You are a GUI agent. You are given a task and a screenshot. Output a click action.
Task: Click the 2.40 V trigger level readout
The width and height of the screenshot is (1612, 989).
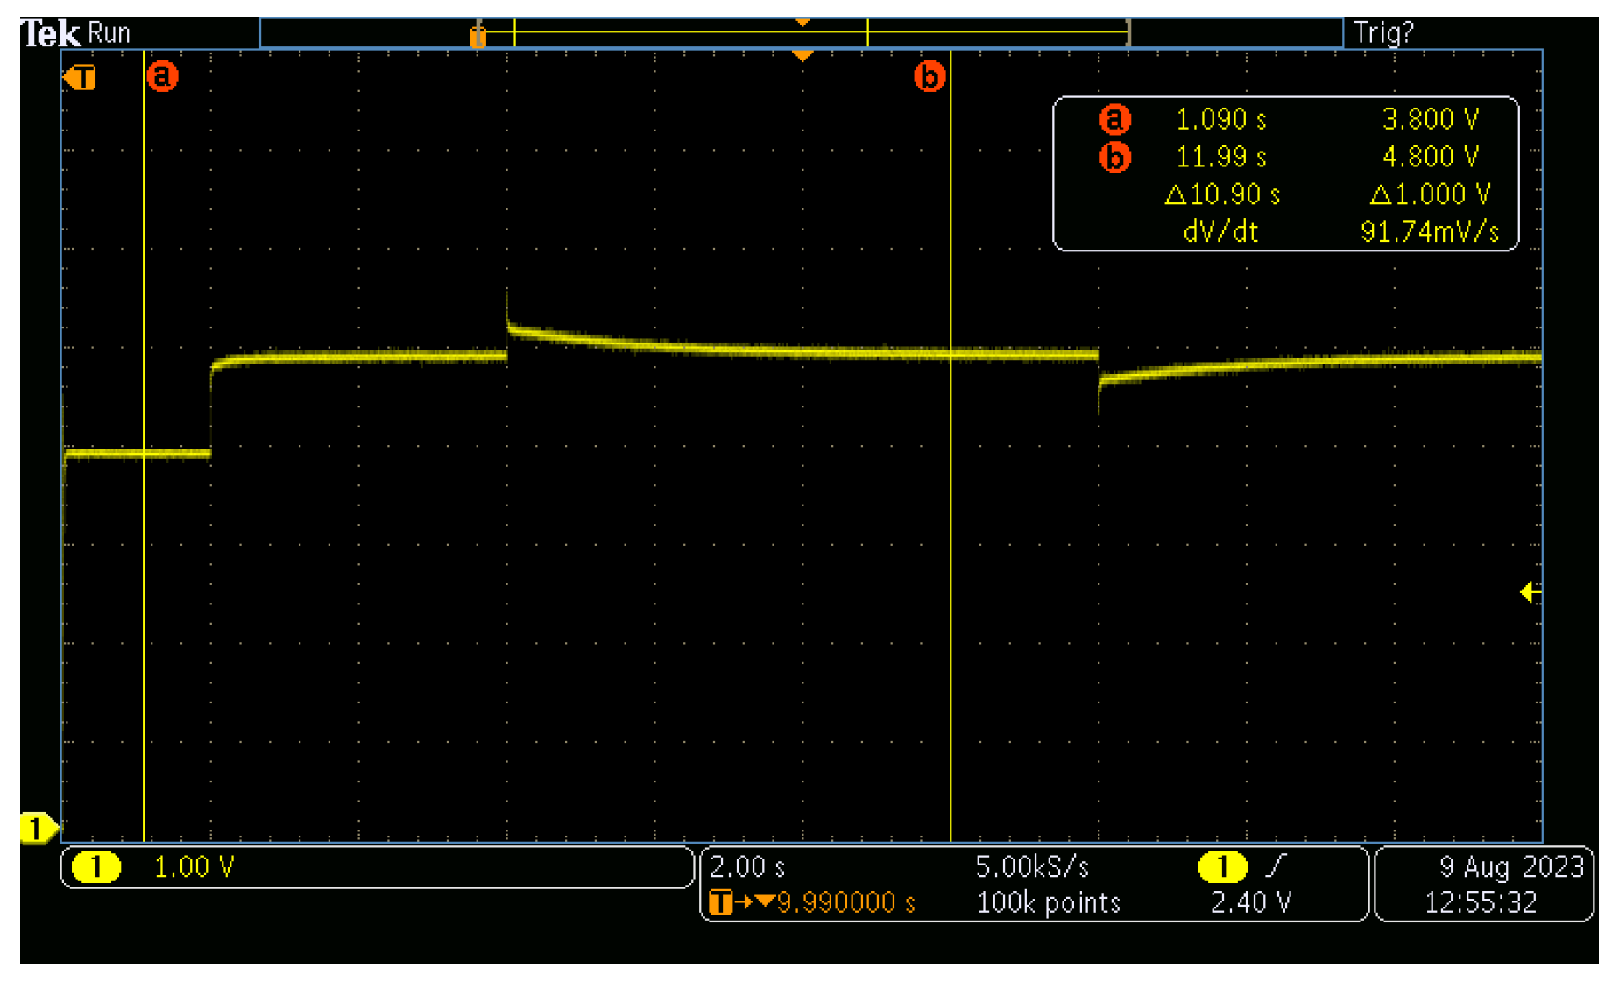pyautogui.click(x=1250, y=903)
